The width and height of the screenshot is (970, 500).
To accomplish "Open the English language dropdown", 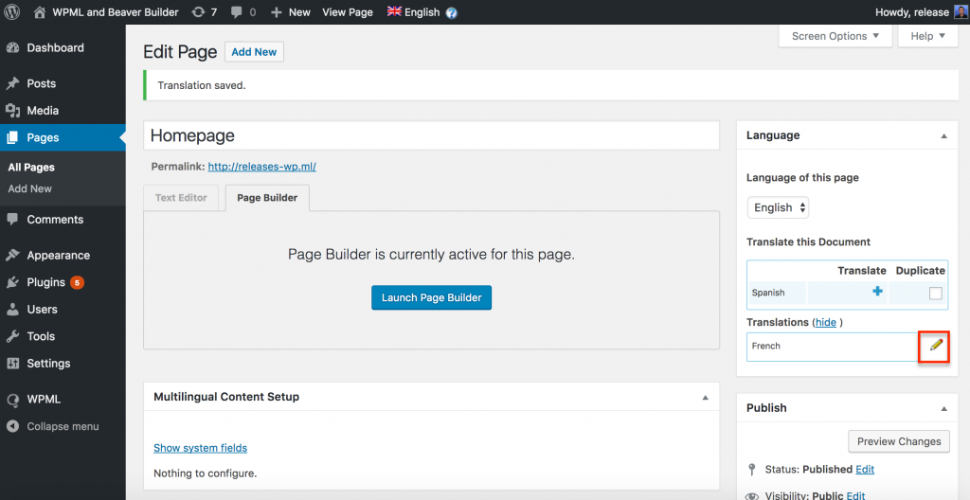I will [779, 208].
